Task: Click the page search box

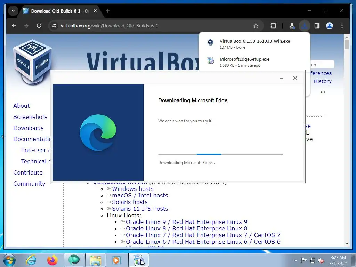Action: point(322,64)
